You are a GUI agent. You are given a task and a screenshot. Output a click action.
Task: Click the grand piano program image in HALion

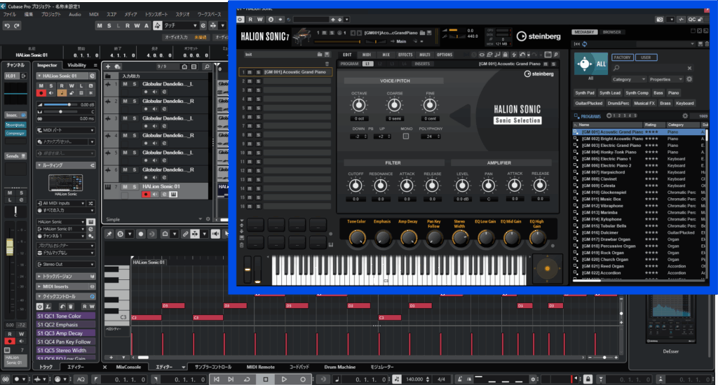point(302,36)
